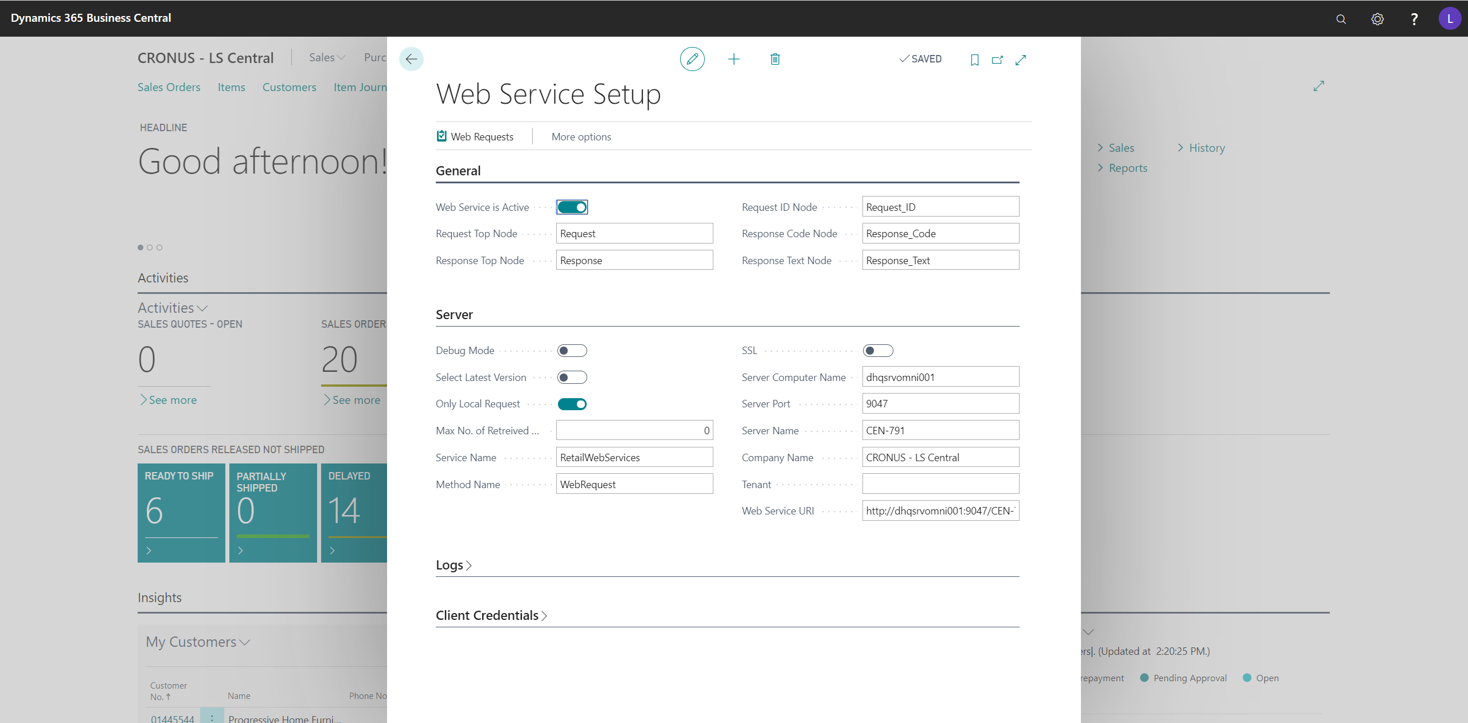
Task: Click into Server Port field
Action: [940, 404]
